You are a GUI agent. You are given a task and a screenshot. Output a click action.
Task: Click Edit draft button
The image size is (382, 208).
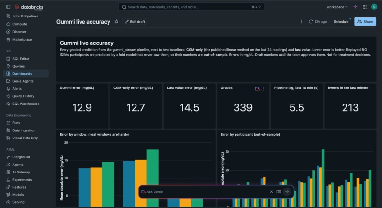click(135, 22)
